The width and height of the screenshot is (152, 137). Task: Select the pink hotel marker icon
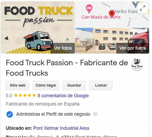[89, 9]
